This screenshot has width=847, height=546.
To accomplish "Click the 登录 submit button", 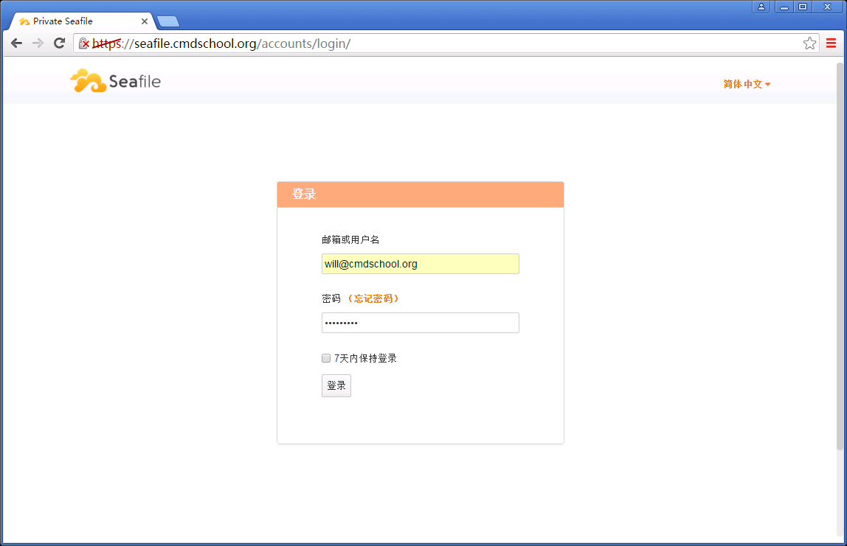I will pyautogui.click(x=336, y=386).
